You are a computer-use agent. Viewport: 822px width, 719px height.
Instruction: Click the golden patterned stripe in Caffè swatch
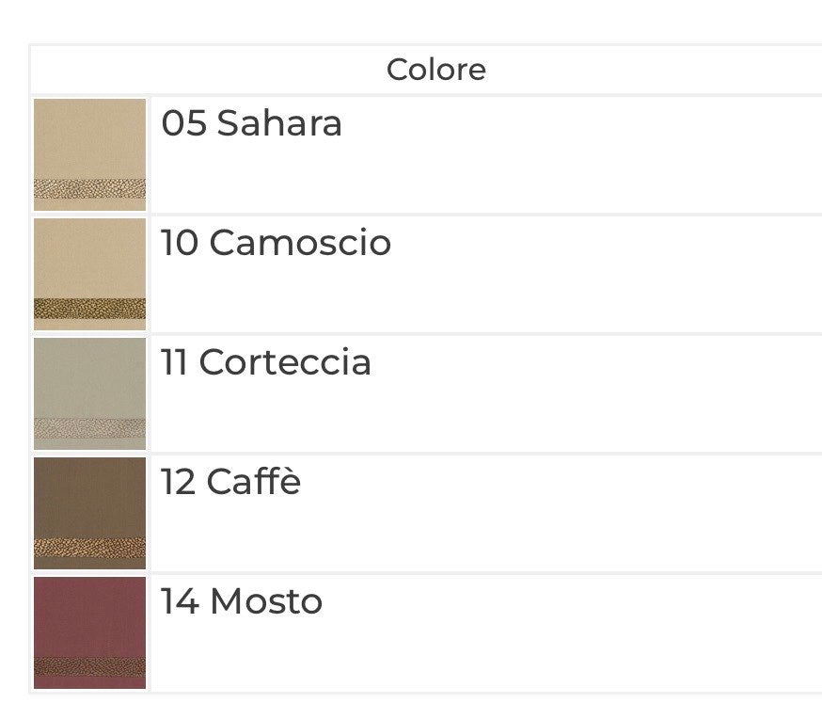[x=89, y=548]
